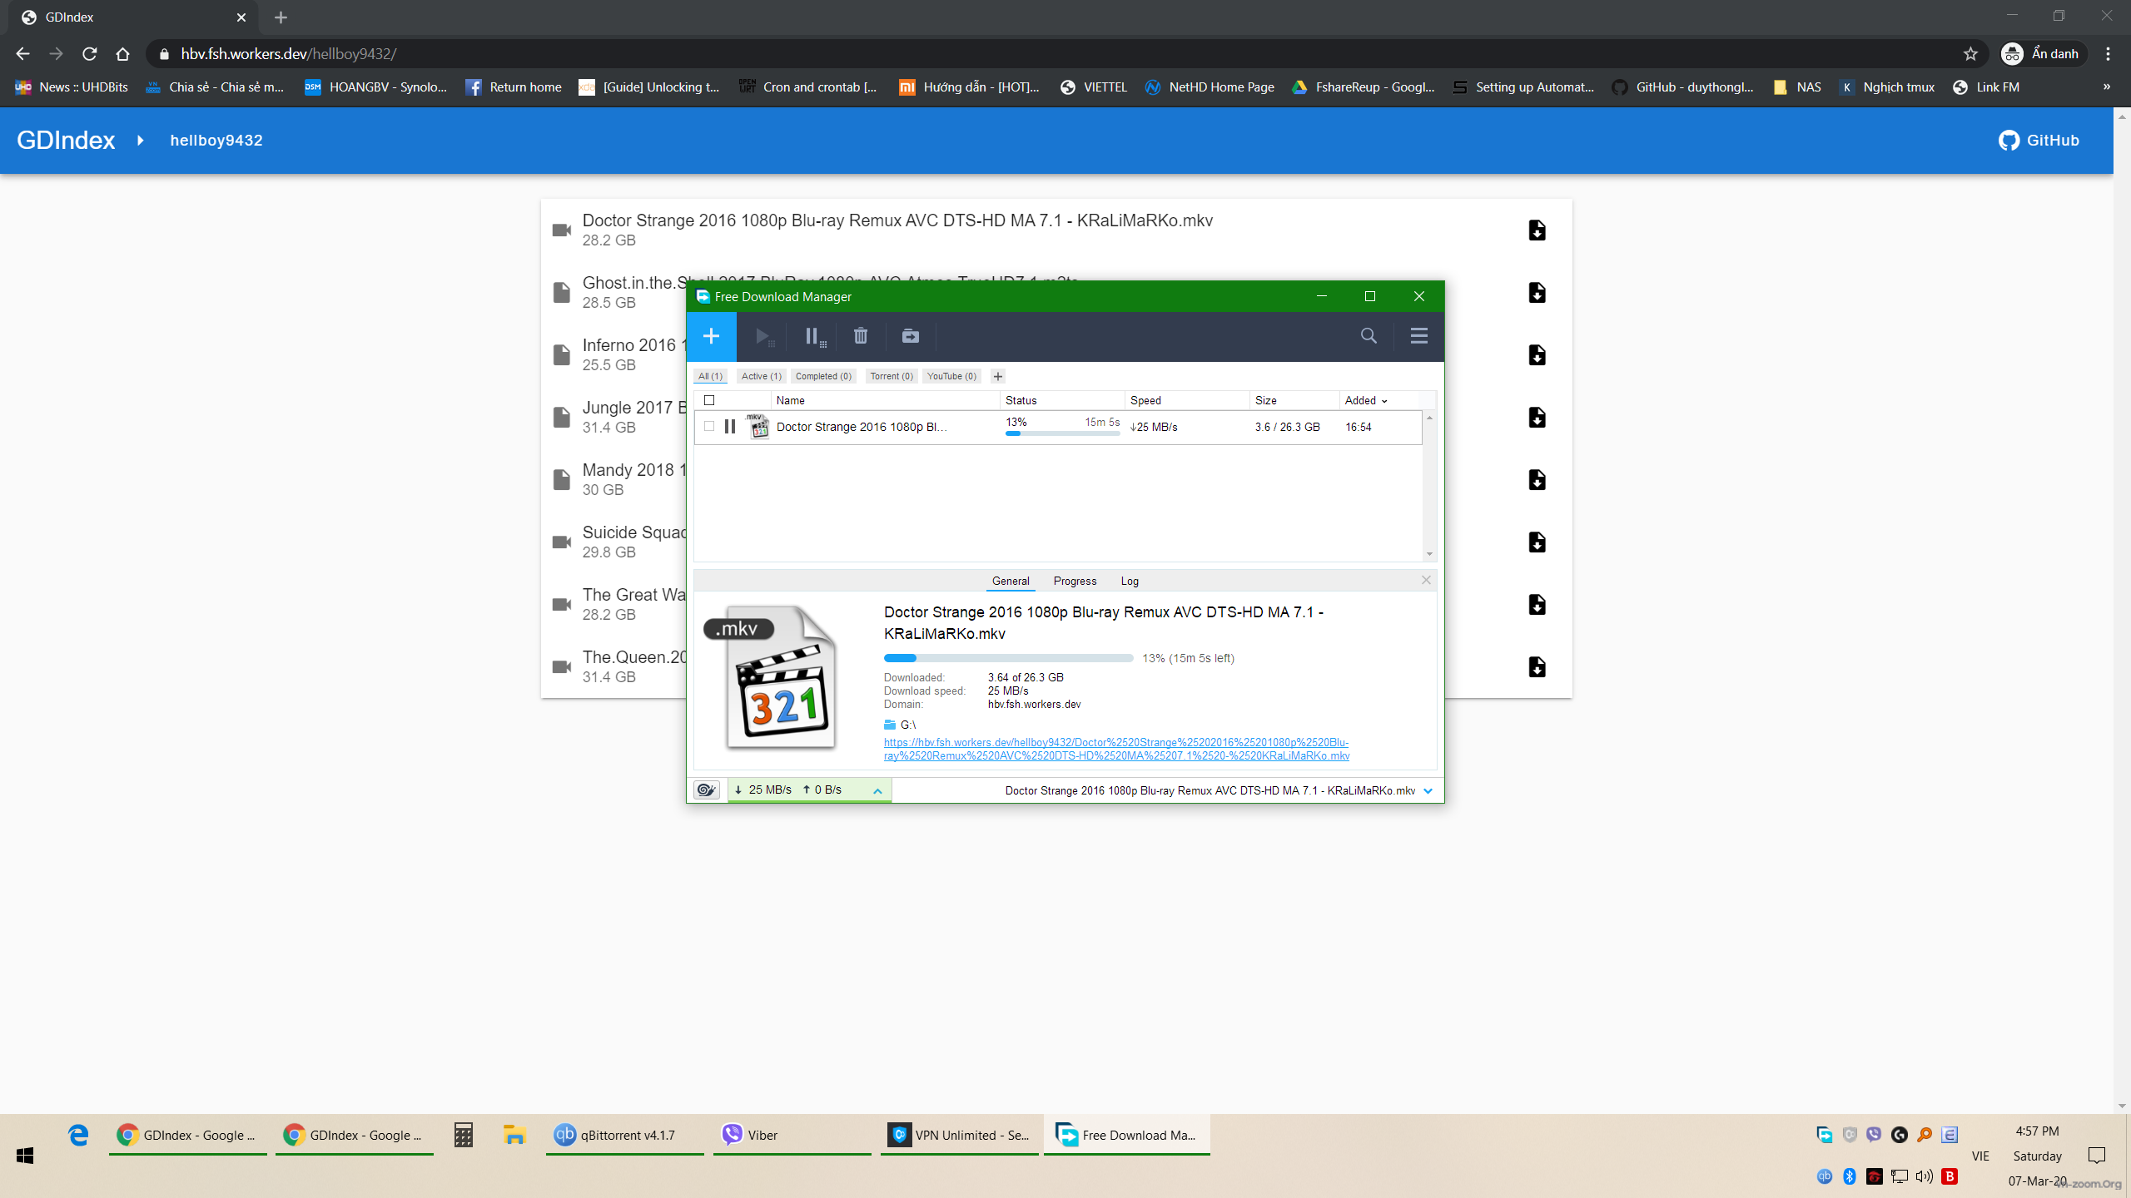Open NAS bookmark folder

[1797, 87]
